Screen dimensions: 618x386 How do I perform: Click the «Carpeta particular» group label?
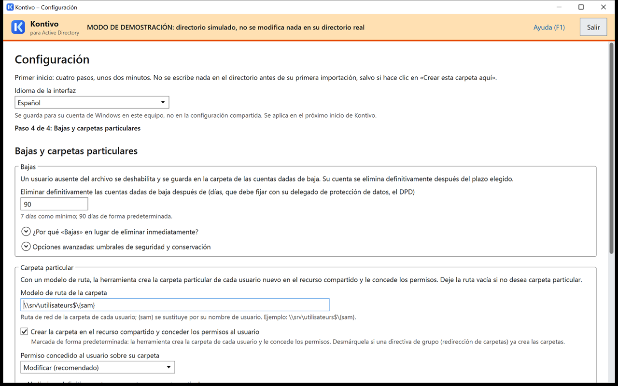coord(47,267)
